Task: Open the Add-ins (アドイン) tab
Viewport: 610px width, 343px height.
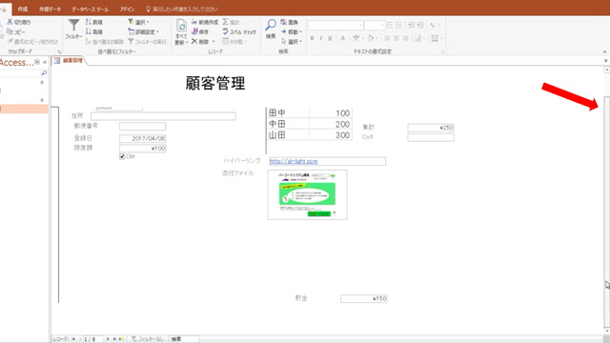Action: 127,9
